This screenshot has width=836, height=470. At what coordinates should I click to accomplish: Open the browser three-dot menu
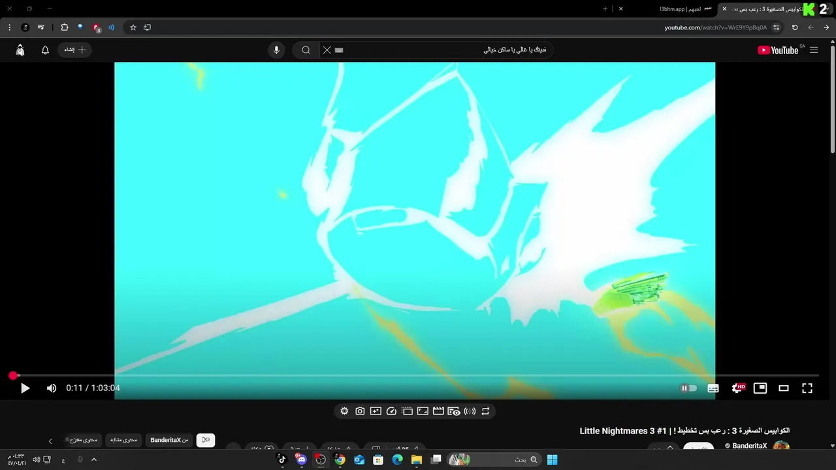pyautogui.click(x=9, y=27)
